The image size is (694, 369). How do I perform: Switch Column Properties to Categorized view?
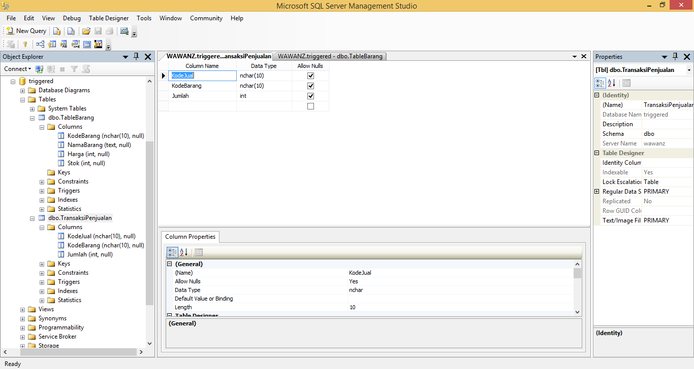[x=172, y=252]
